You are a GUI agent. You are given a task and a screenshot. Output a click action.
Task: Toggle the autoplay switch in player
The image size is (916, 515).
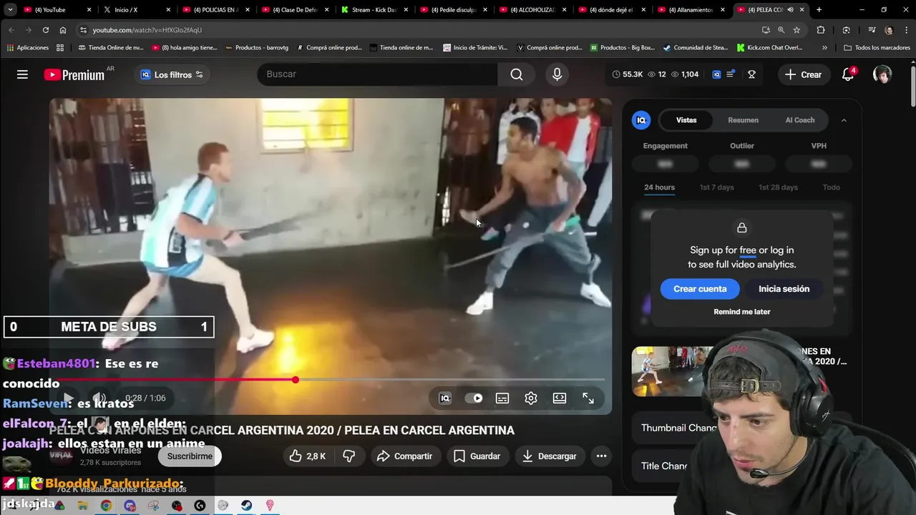[x=474, y=398]
